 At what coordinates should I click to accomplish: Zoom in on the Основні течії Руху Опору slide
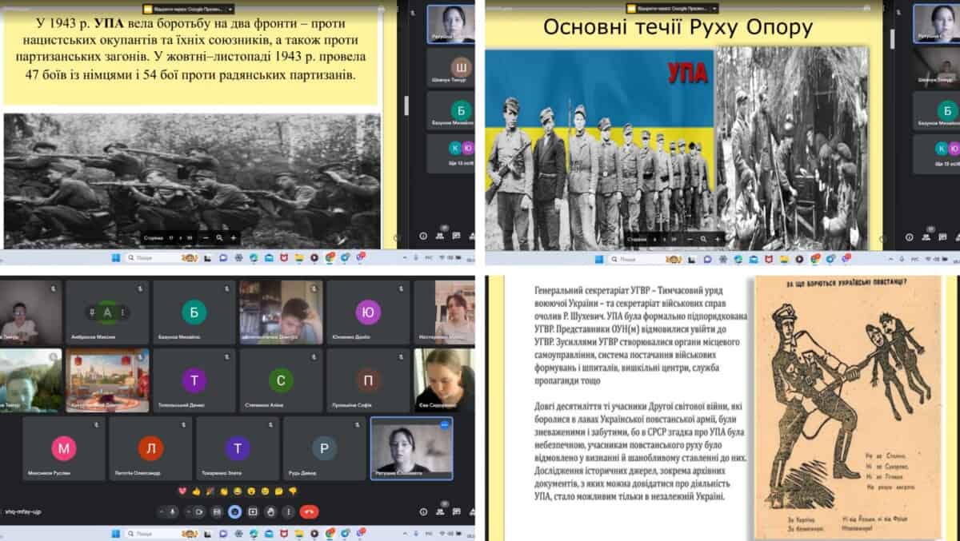pos(718,238)
